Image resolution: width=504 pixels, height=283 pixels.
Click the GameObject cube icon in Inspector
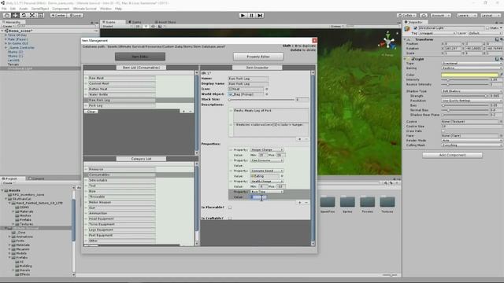[x=408, y=29]
